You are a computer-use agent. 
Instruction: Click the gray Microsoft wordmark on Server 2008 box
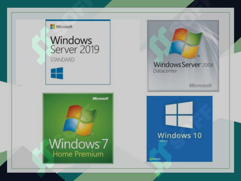(x=200, y=85)
